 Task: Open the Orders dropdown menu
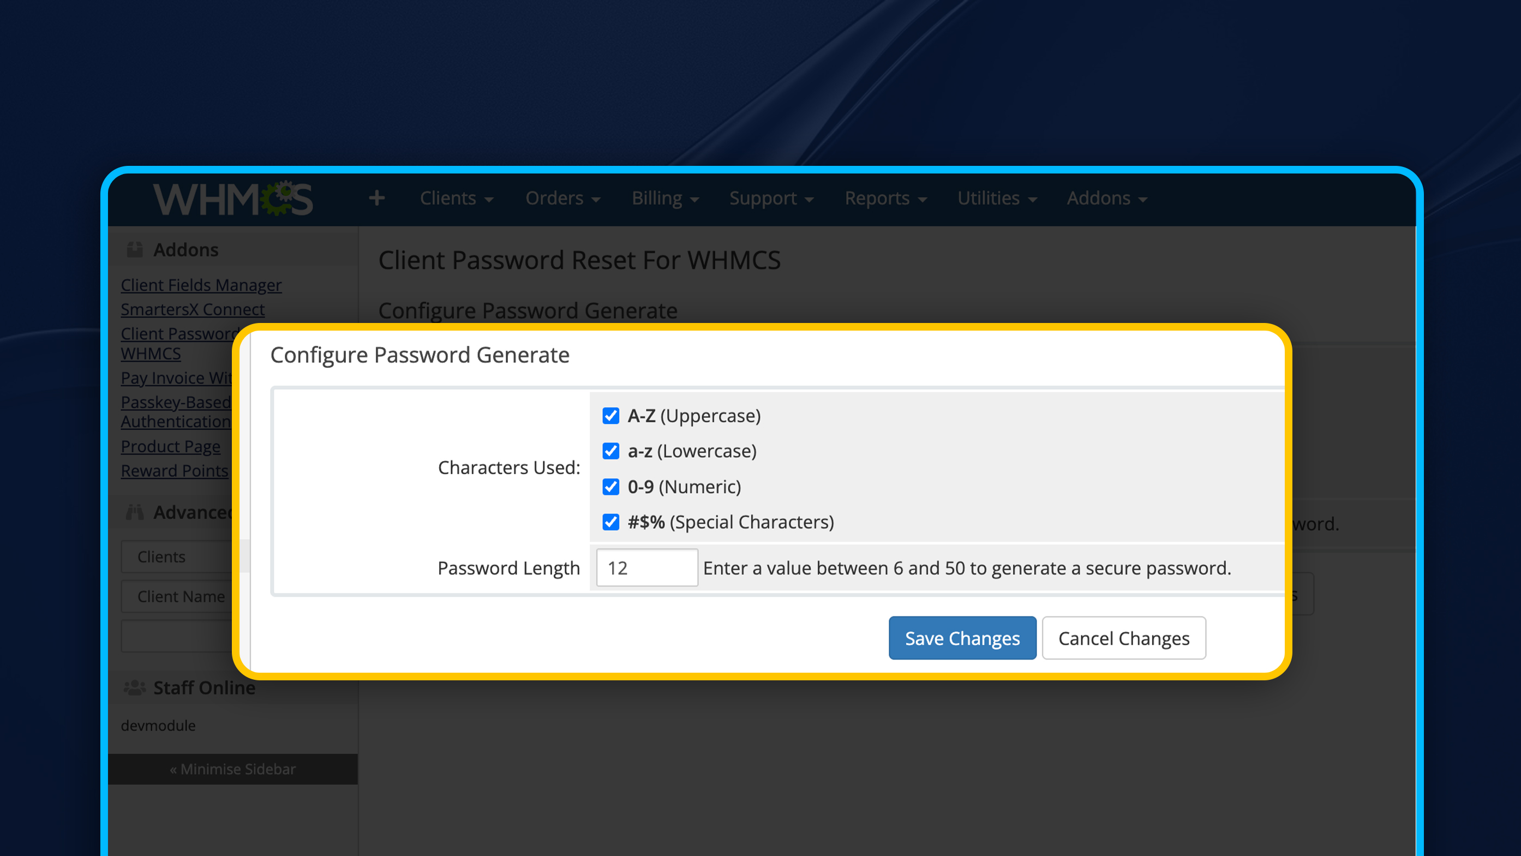562,199
